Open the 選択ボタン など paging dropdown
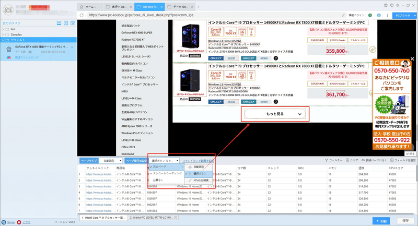Screen dimensions: 418x226 coord(164,161)
